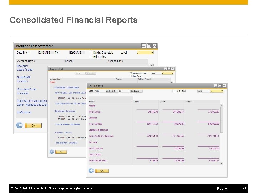
Task: Click the To date field in Trial Balance
Action: (x=136, y=91)
